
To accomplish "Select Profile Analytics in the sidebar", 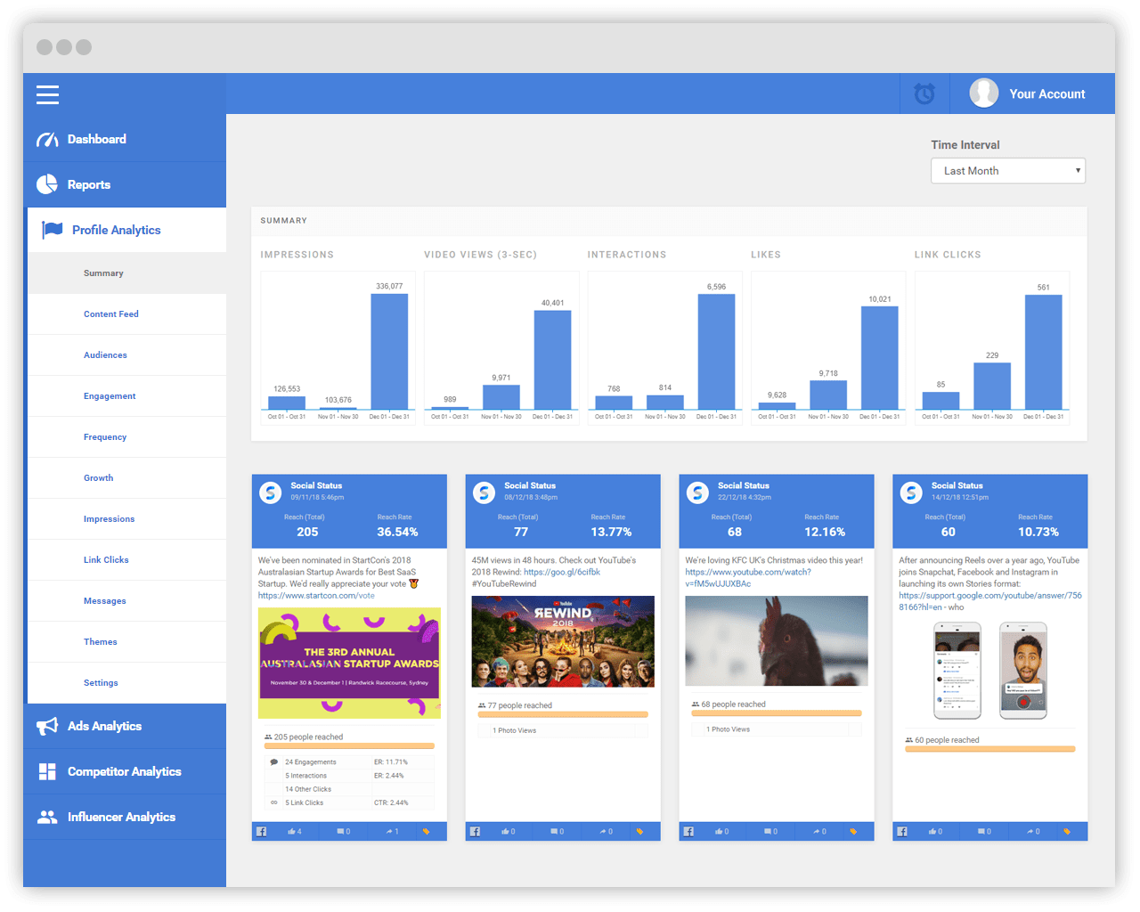I will [126, 230].
